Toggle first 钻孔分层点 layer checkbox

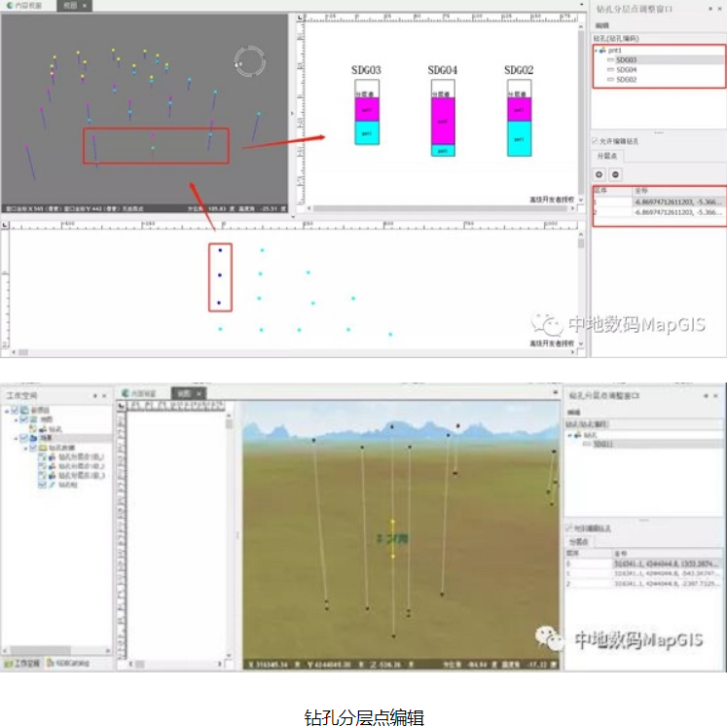pos(42,456)
